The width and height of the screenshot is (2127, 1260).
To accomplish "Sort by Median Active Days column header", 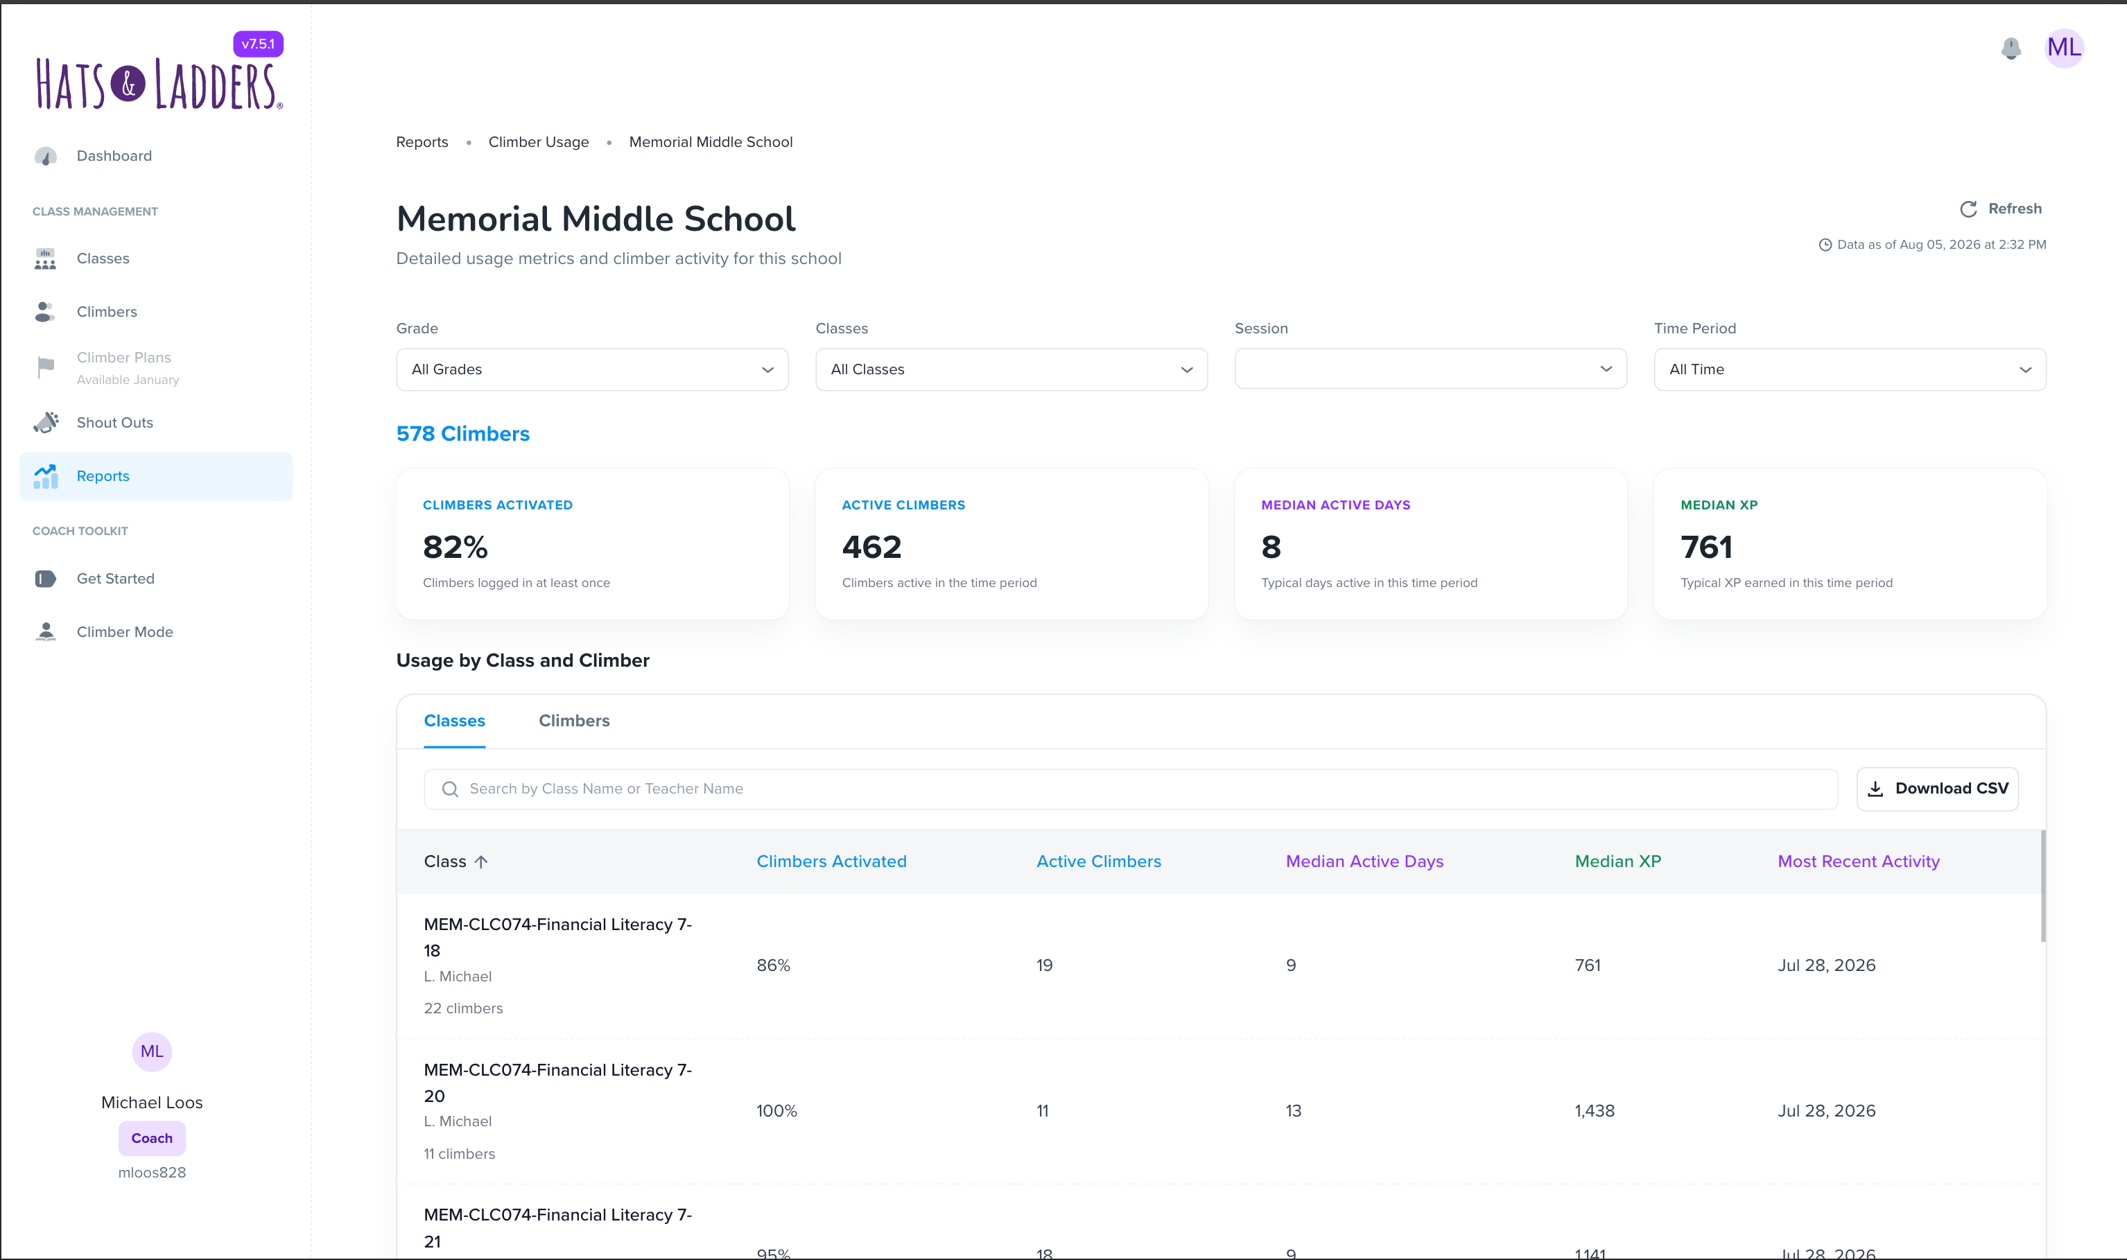I will 1364,861.
